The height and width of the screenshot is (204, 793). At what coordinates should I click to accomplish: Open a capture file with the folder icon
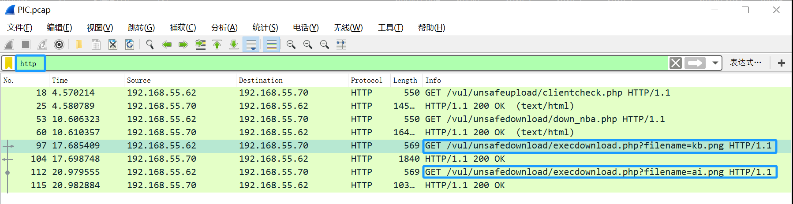click(79, 45)
